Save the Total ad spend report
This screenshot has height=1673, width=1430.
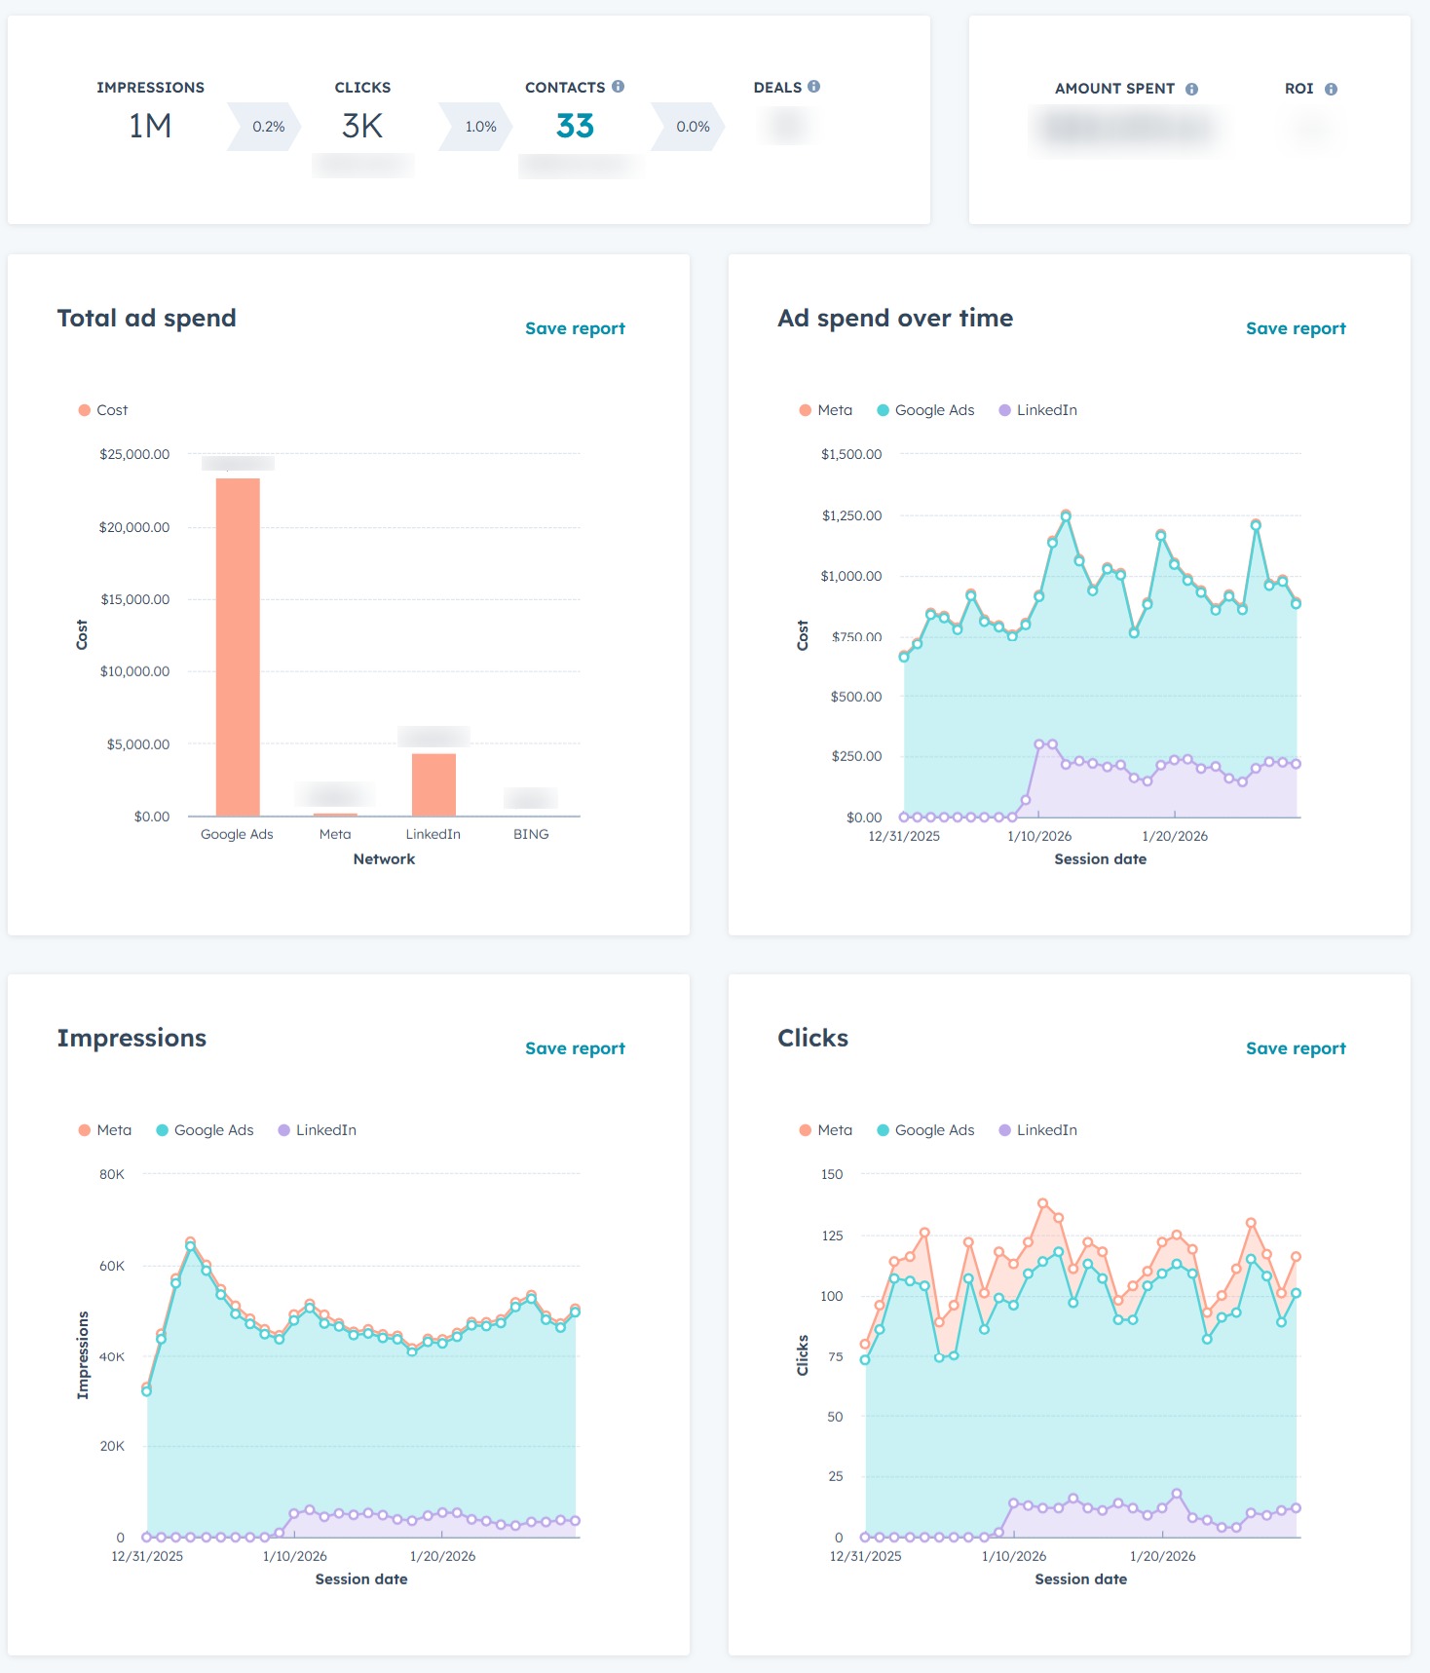575,328
